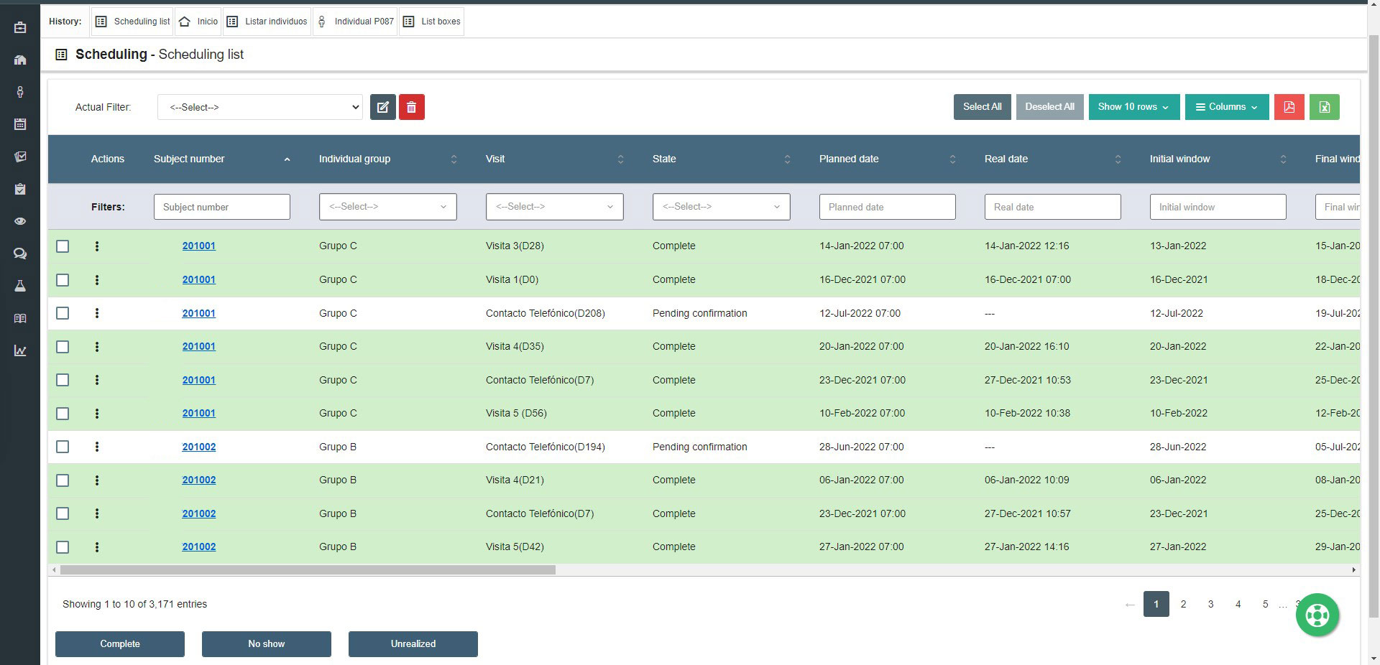Tick the checkbox for Visita 3(D28) row
Image resolution: width=1380 pixels, height=665 pixels.
click(63, 246)
